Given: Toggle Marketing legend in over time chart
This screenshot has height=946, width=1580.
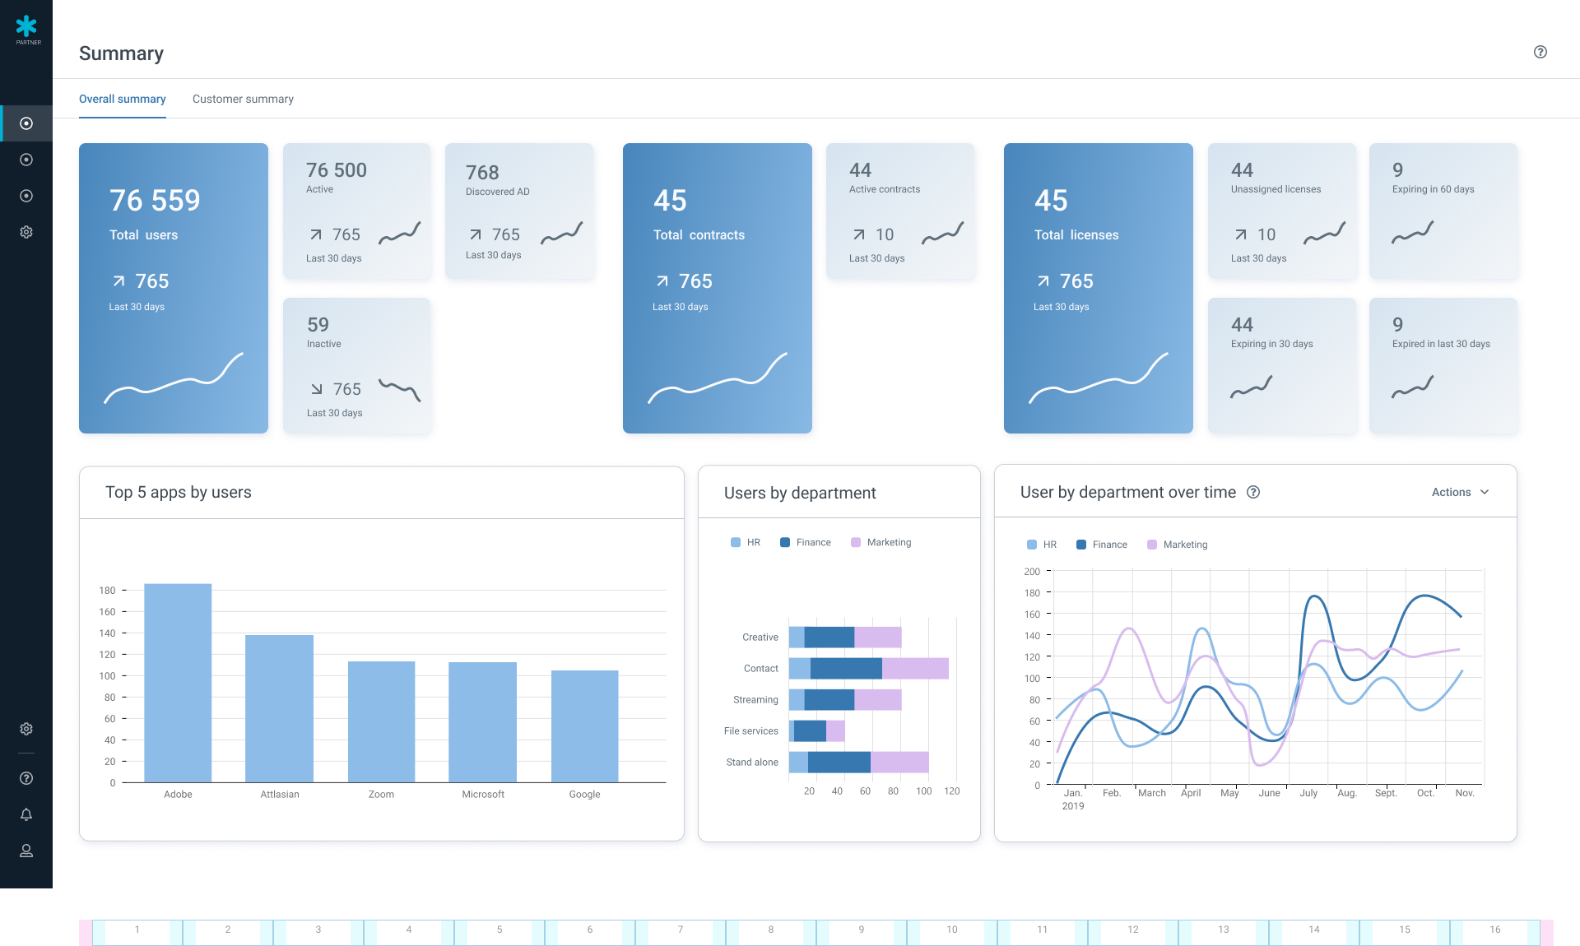Looking at the screenshot, I should [x=1178, y=545].
